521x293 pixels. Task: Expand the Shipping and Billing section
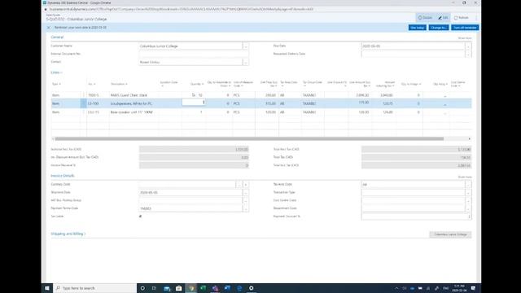[68, 234]
